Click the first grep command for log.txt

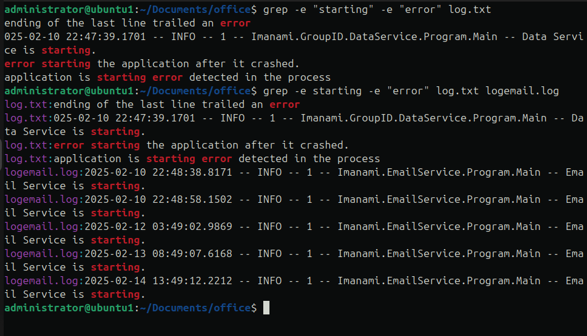[x=377, y=9]
